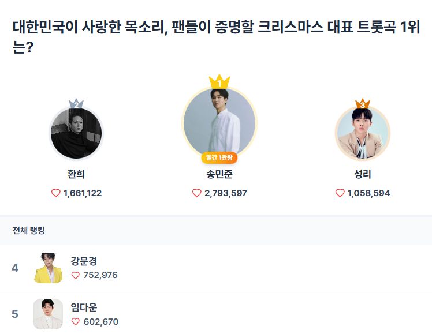Screen dimensions: 432x334
Task: Click the 환희 name link
Action: 76,174
